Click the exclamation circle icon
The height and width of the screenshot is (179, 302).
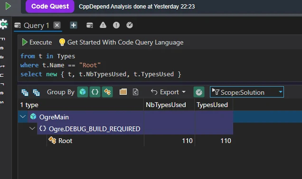(116, 25)
